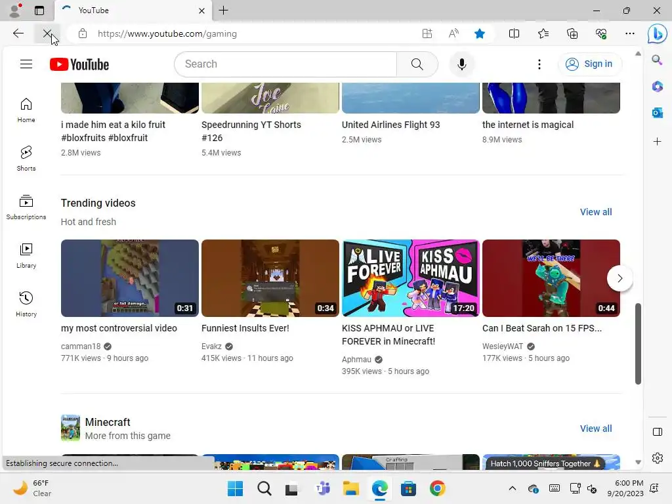The width and height of the screenshot is (672, 504).
Task: Go back in the browser
Action: click(x=18, y=33)
